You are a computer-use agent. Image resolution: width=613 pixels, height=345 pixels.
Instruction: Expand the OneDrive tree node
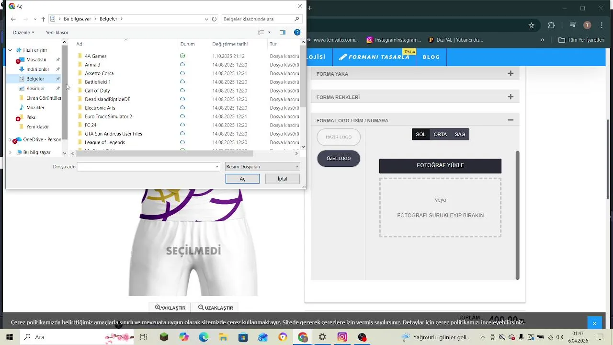click(x=11, y=140)
